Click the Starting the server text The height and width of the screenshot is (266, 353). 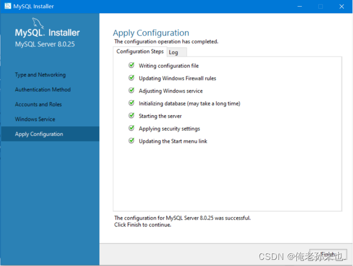pyautogui.click(x=160, y=116)
